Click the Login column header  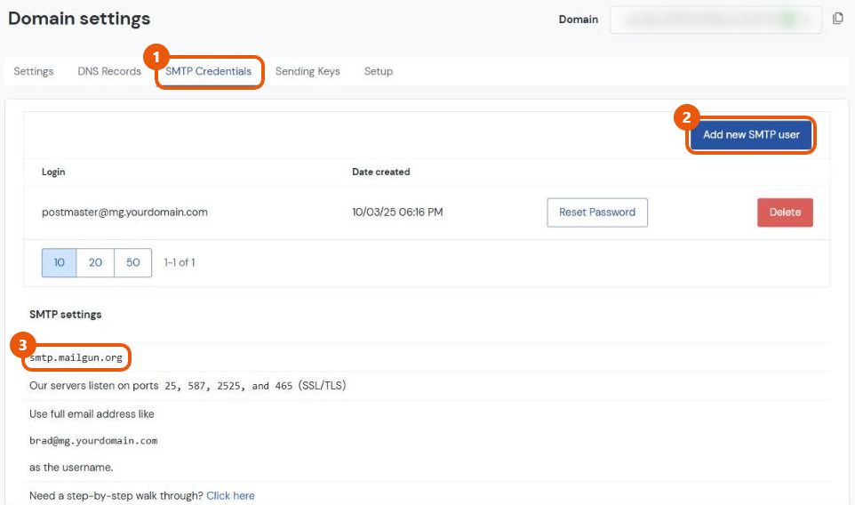53,172
